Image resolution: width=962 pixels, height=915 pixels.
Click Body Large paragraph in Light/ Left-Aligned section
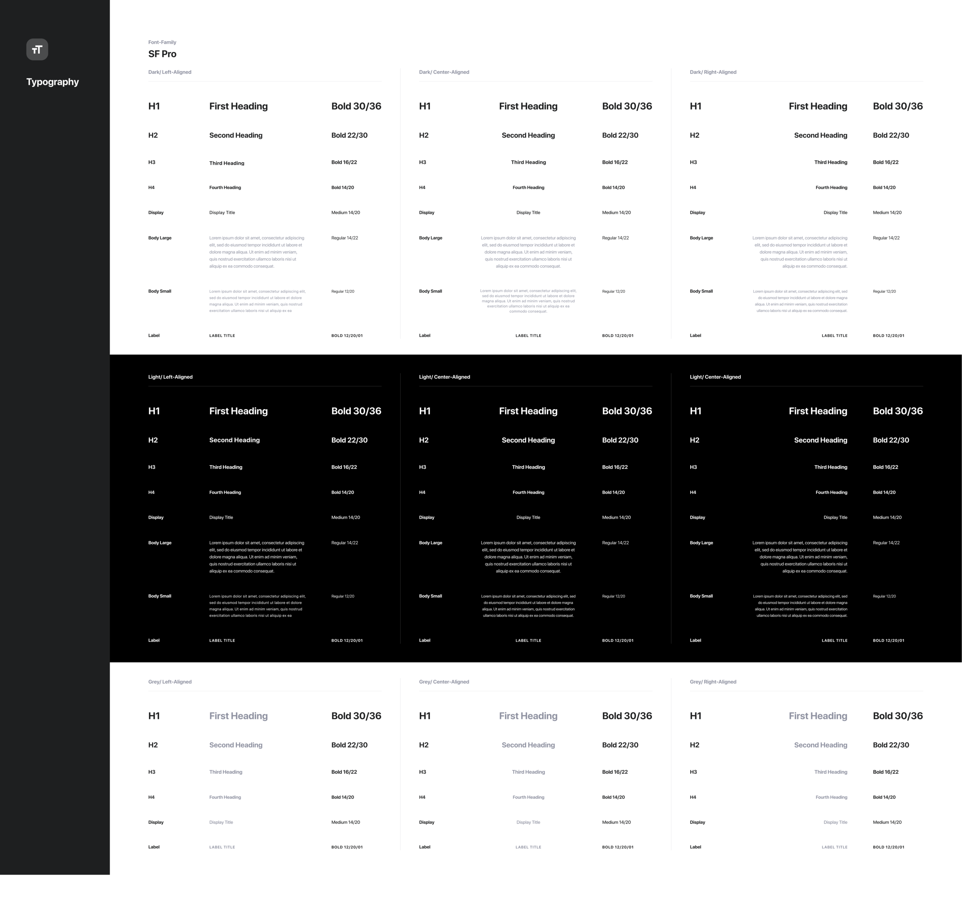coord(257,557)
